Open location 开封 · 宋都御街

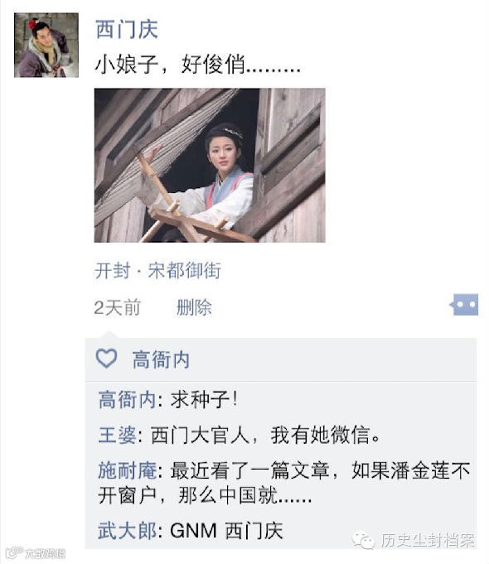click(x=157, y=271)
